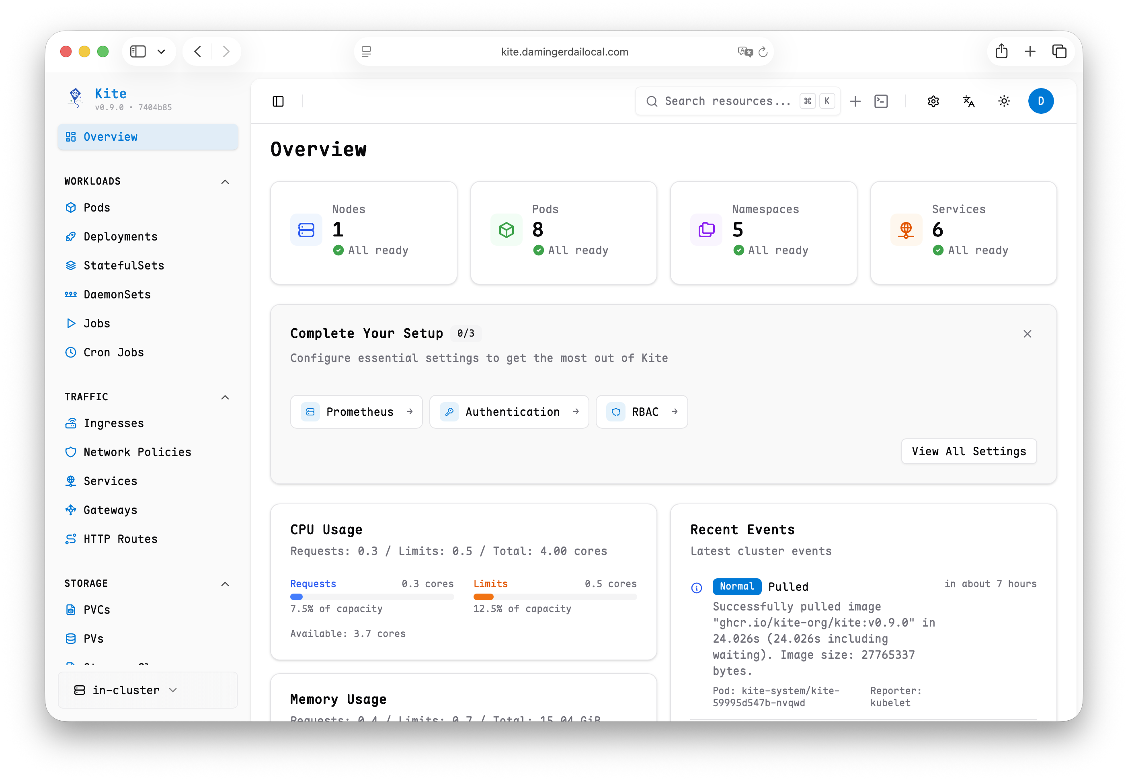The height and width of the screenshot is (781, 1128).
Task: Toggle Safari's sidebar button
Action: coord(138,51)
